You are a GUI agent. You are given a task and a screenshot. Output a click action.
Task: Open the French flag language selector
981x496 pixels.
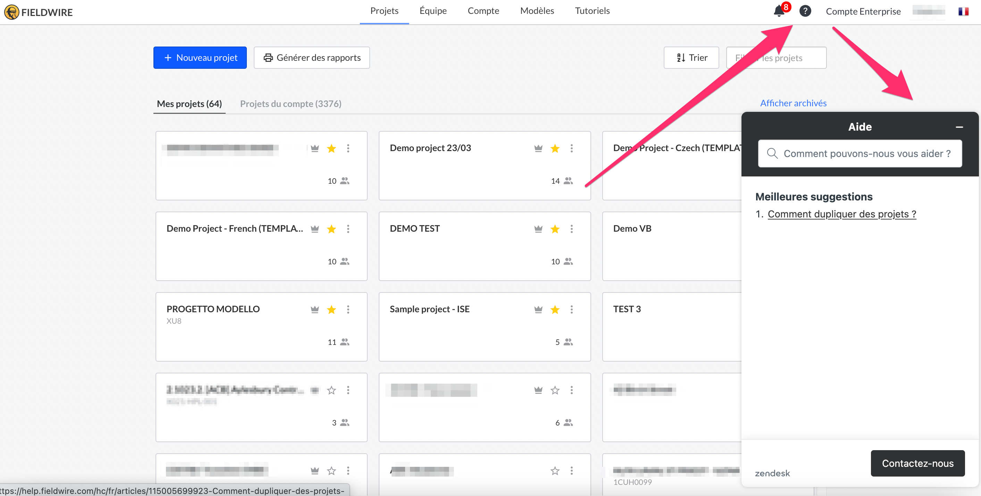point(964,11)
